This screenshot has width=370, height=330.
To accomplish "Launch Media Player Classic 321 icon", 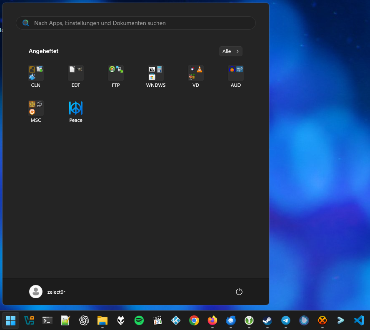I will (157, 320).
